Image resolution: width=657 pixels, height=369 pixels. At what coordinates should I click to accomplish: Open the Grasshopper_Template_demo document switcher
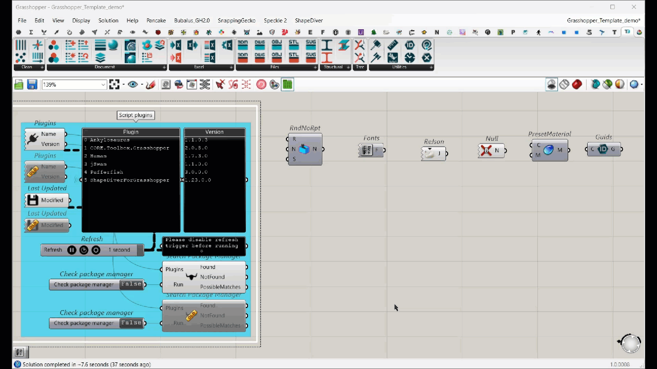(x=604, y=20)
